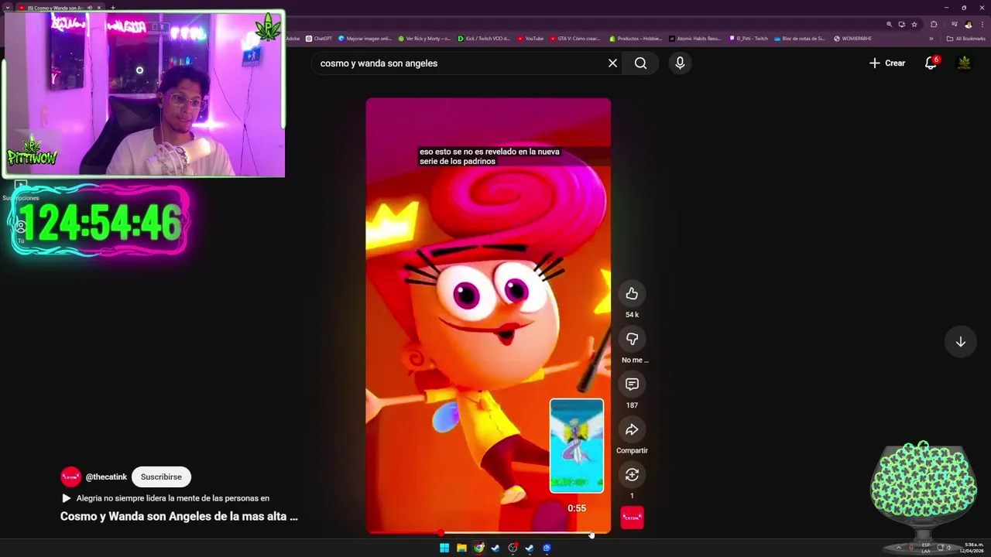Open Chrome extensions puzzle icon

[934, 24]
